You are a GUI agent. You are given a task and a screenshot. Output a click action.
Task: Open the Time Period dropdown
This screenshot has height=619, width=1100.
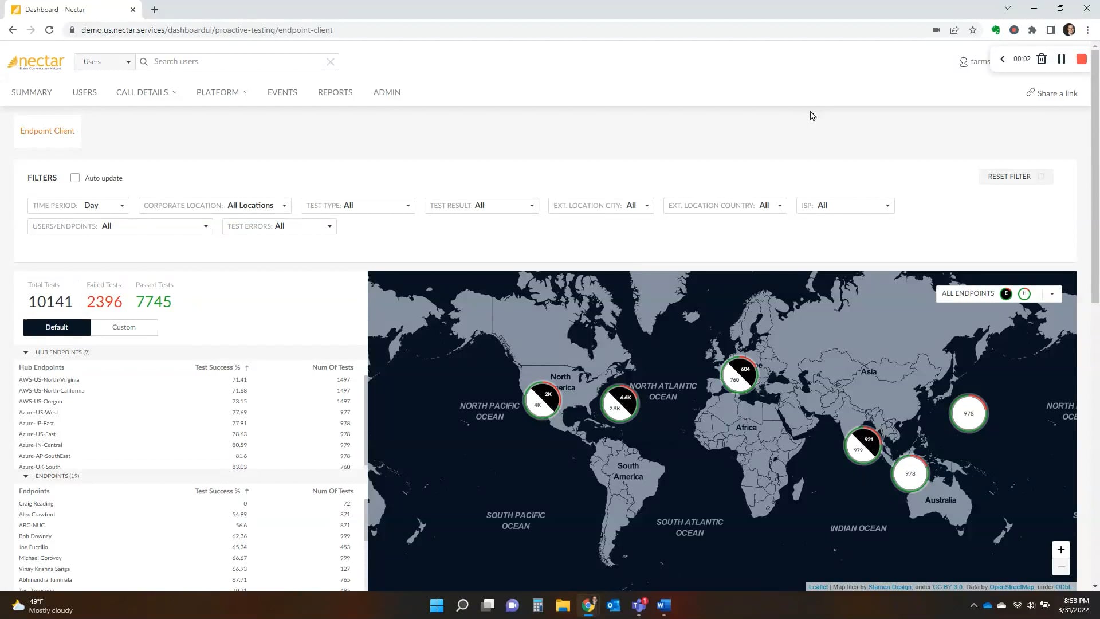(78, 206)
